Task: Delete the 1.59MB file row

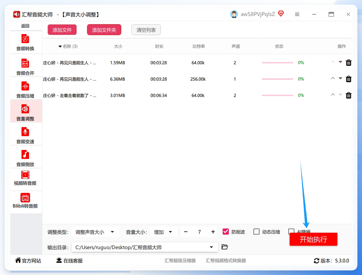Action: 349,63
